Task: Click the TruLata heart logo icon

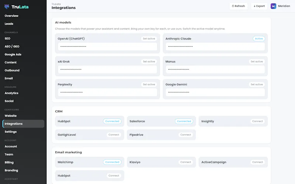Action: click(x=7, y=7)
